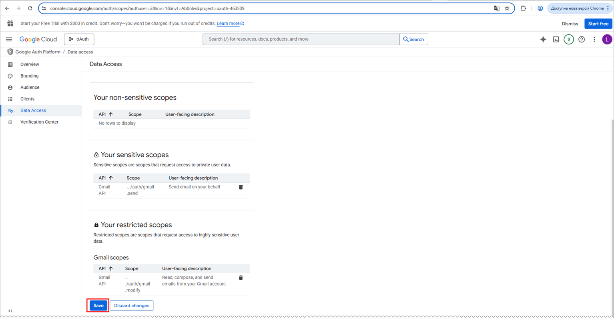
Task: Open site information icon in address bar
Action: [44, 8]
